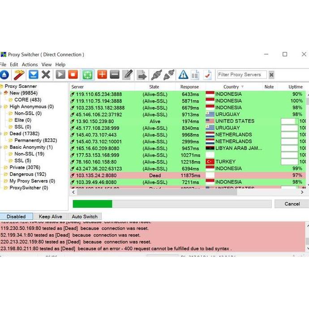Clear the filter with the X icon
The width and height of the screenshot is (309, 309).
coord(271,75)
